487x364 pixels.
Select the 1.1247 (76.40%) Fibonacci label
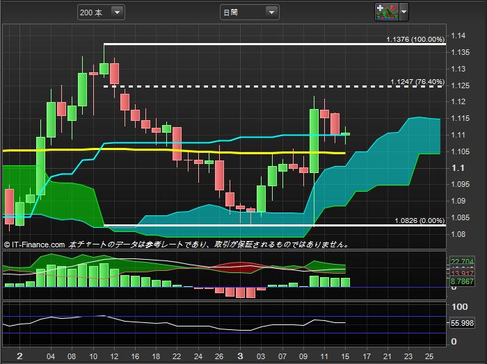[x=417, y=82]
